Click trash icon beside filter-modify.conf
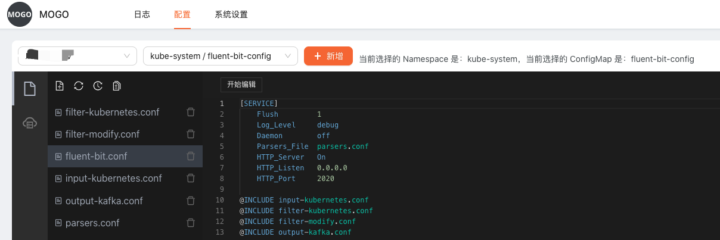 (191, 134)
